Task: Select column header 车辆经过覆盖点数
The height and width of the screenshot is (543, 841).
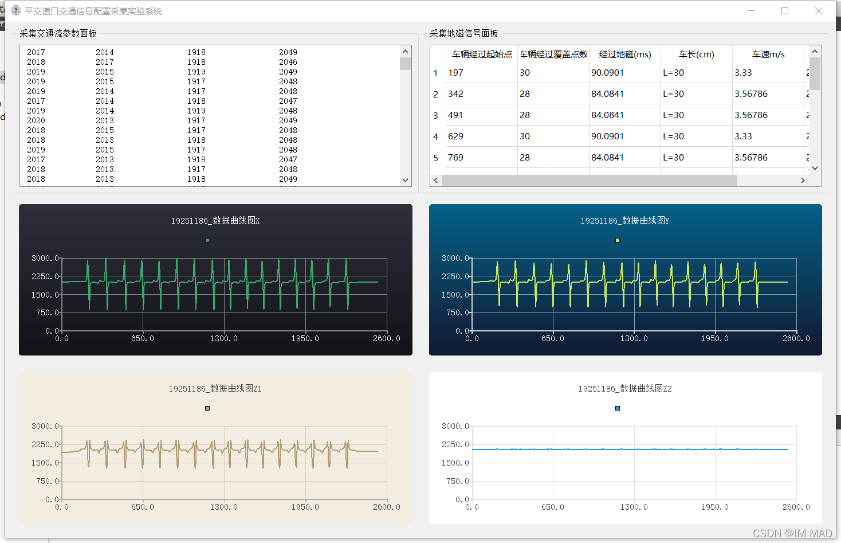Action: coord(553,54)
